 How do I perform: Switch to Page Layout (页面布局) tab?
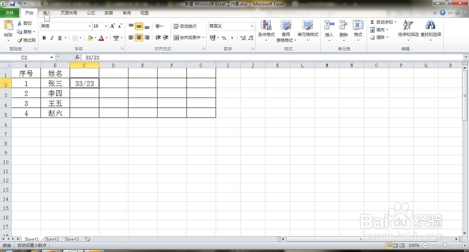69,13
